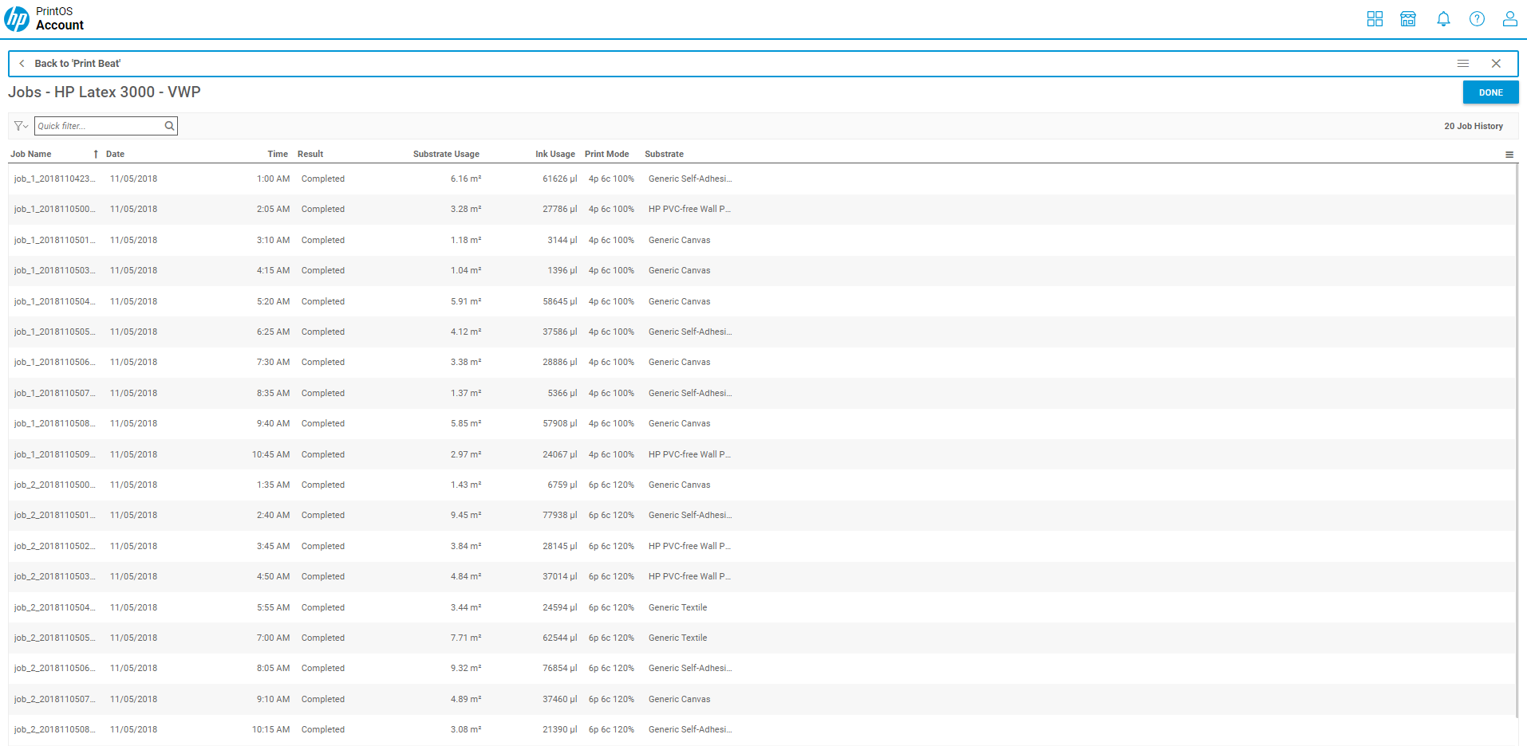1527x746 pixels.
Task: Select job_1_2018110500 row name
Action: point(54,210)
